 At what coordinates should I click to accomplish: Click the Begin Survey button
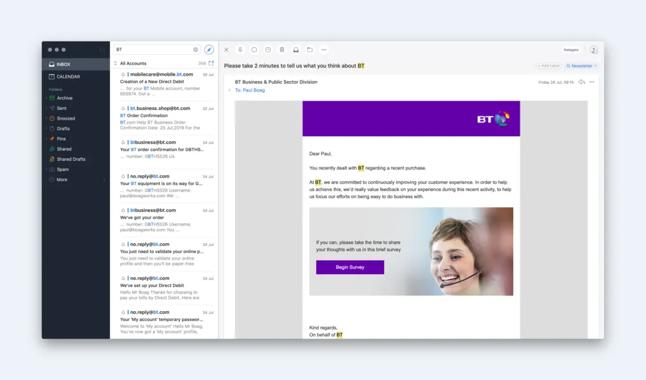coord(350,267)
